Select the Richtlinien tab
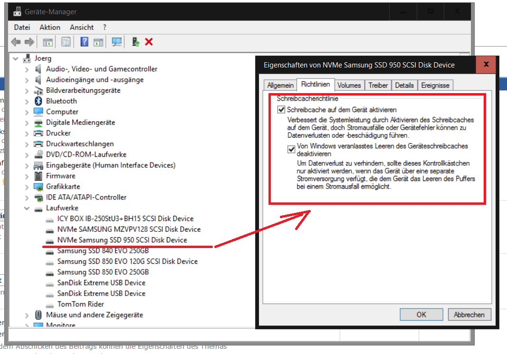 (x=316, y=85)
